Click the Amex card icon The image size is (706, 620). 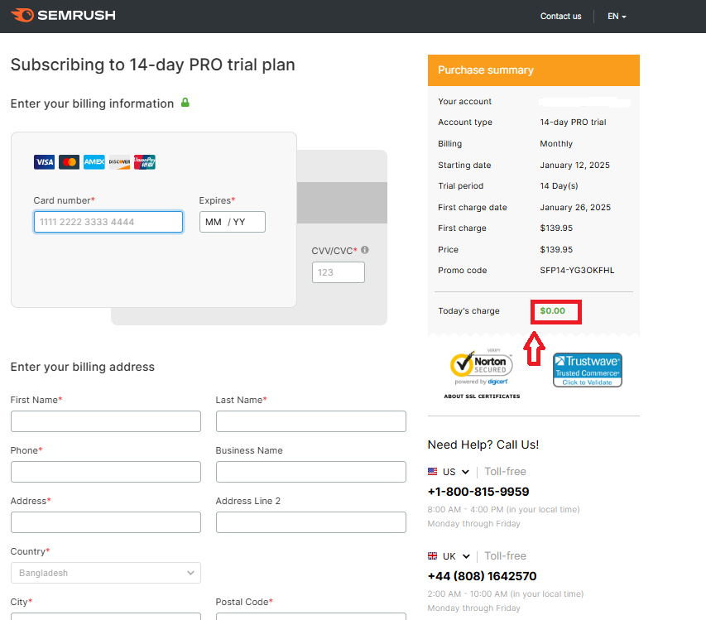point(94,162)
